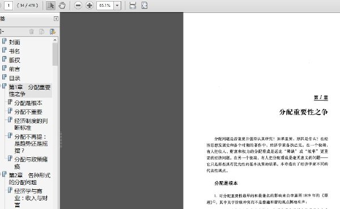Fit one full page icon
340x209 pixels.
point(144,6)
